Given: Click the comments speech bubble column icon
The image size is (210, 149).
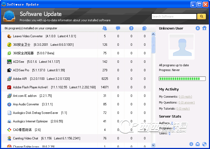Looking at the screenshot, I should point(118,28).
